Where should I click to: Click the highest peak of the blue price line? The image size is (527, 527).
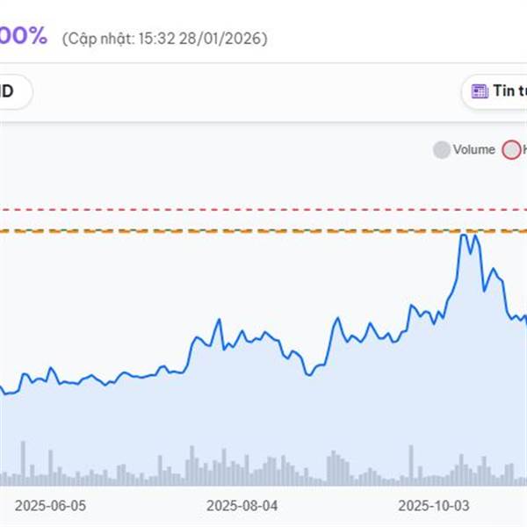[463, 235]
